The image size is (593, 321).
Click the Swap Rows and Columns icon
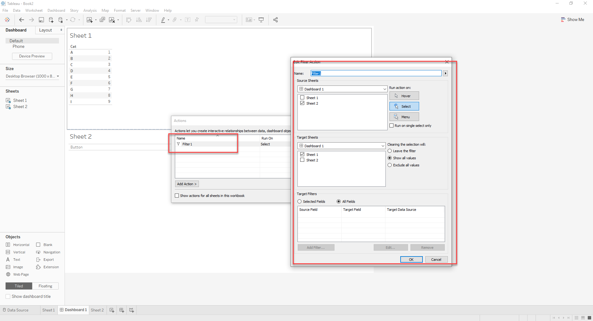click(129, 20)
